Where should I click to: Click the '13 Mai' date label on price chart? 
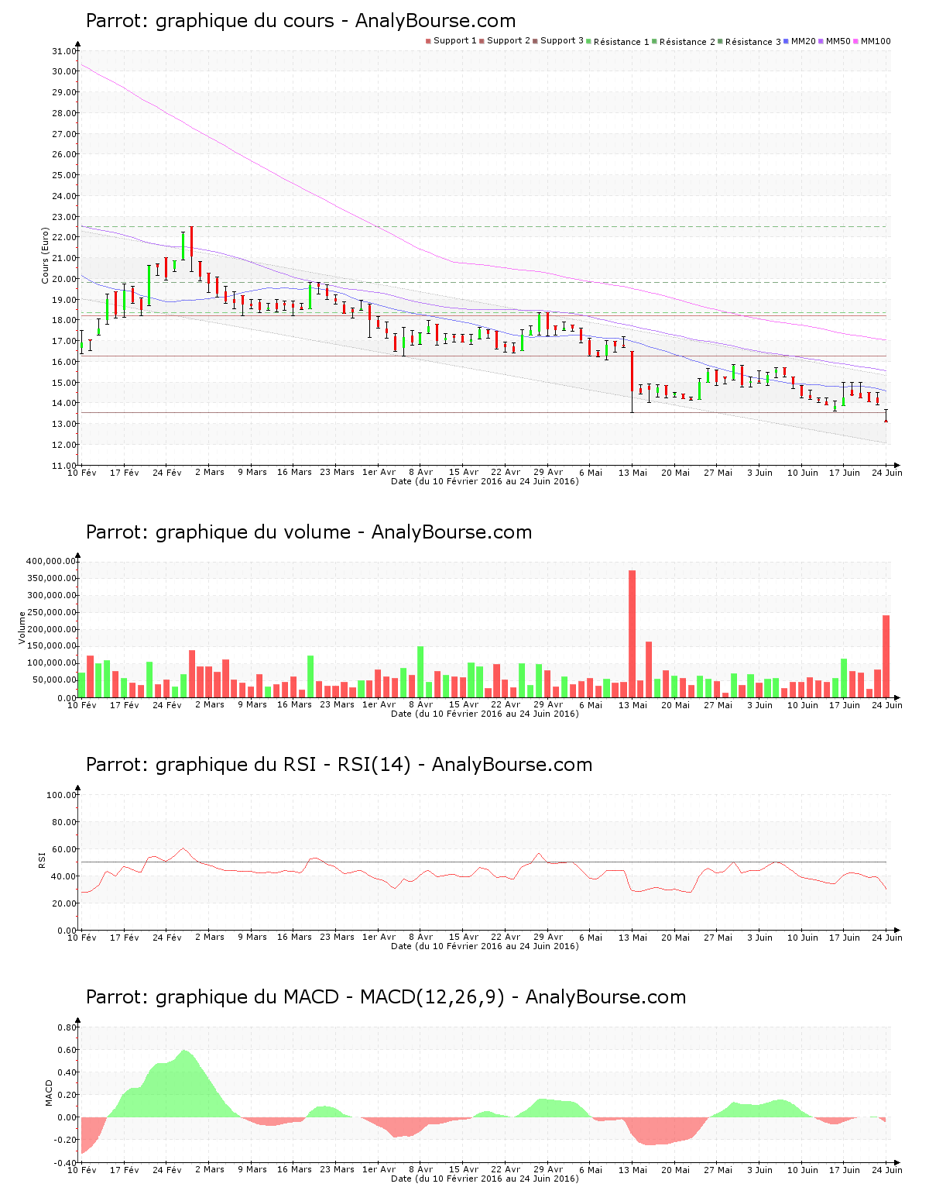click(x=632, y=472)
